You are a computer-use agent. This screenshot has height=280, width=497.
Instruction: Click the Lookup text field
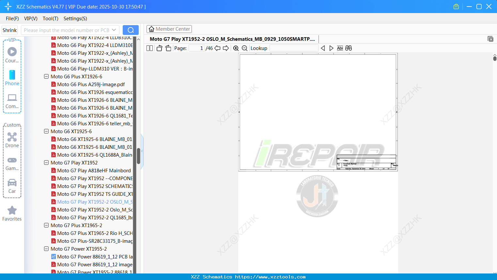(x=294, y=48)
